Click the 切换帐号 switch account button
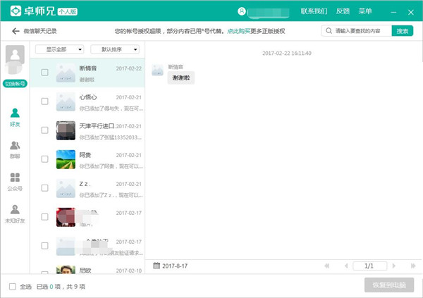The image size is (423, 298). tap(15, 84)
